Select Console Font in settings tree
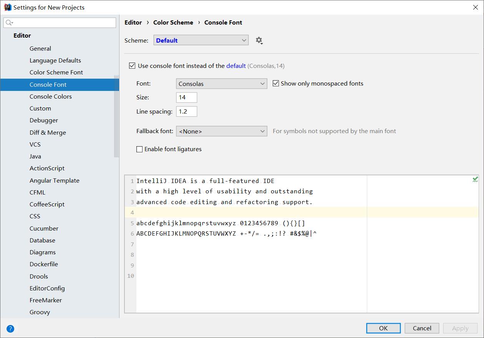Screen dimensions: 484x338 click(x=60, y=84)
